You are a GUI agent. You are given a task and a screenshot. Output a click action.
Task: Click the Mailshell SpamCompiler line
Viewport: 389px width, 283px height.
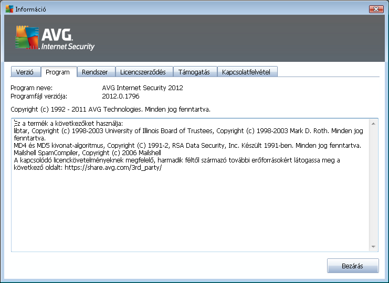[88, 153]
